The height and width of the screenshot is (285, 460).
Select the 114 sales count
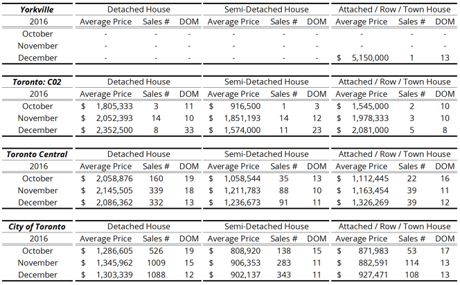[x=412, y=263]
